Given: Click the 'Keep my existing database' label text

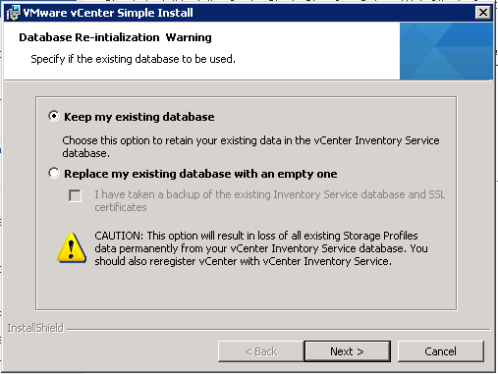Looking at the screenshot, I should tap(139, 117).
